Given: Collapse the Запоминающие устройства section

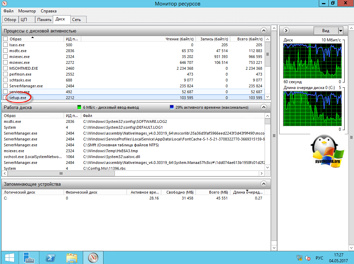Looking at the screenshot, I should tap(264, 184).
